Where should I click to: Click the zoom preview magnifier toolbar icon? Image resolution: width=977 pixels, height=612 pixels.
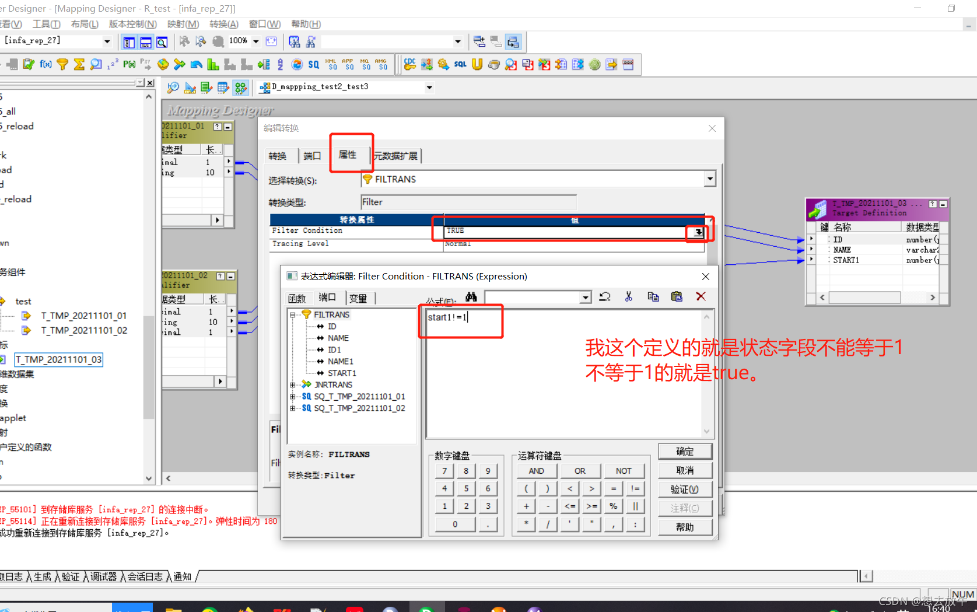click(x=162, y=42)
